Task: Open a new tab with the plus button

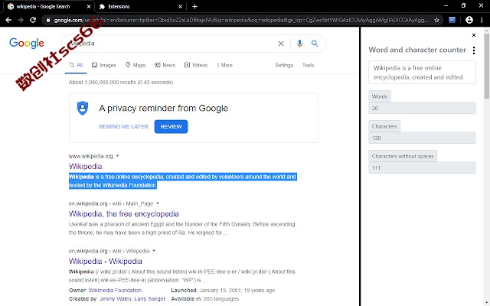Action: [x=194, y=6]
